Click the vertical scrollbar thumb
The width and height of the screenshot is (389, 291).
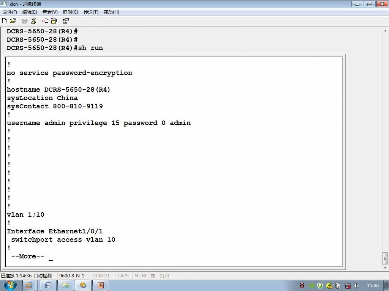coord(385,258)
